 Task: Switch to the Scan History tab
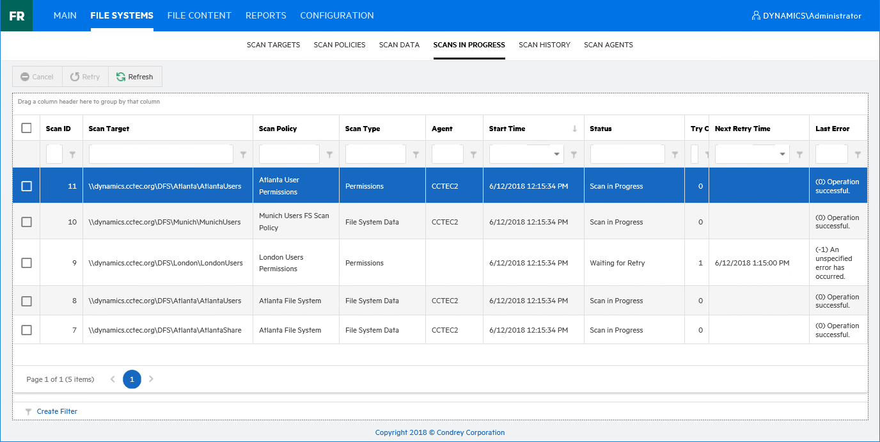pos(544,45)
